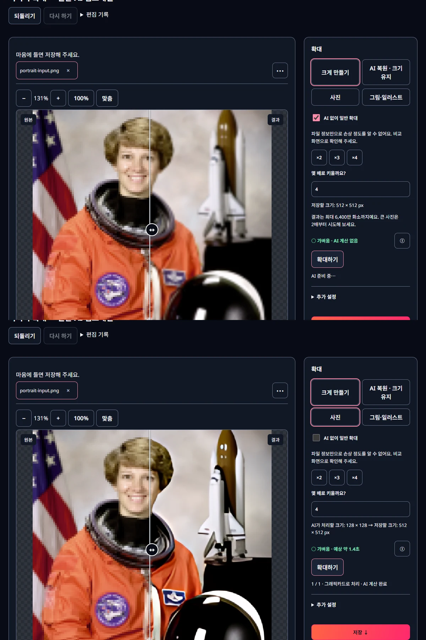Focus the scale factor field in lower capture
The image size is (426, 640).
click(361, 509)
